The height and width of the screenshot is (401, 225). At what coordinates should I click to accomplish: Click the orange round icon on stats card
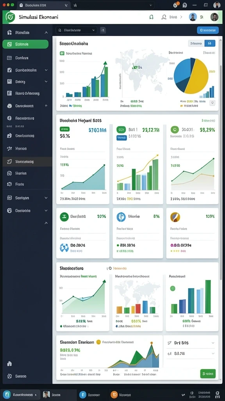[175, 217]
